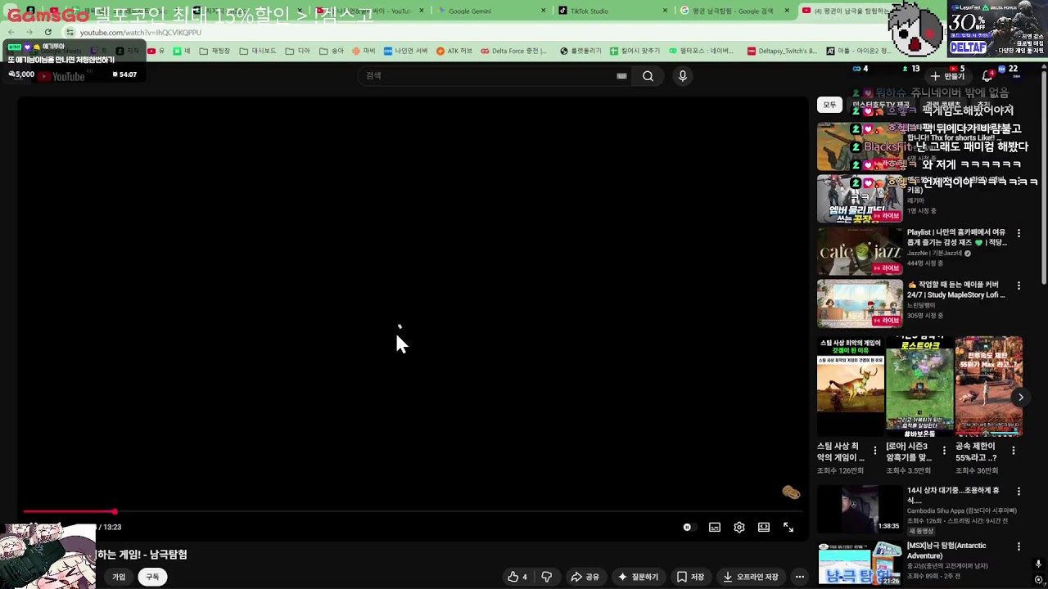
Task: Show next shorts with right arrow
Action: tap(1020, 397)
